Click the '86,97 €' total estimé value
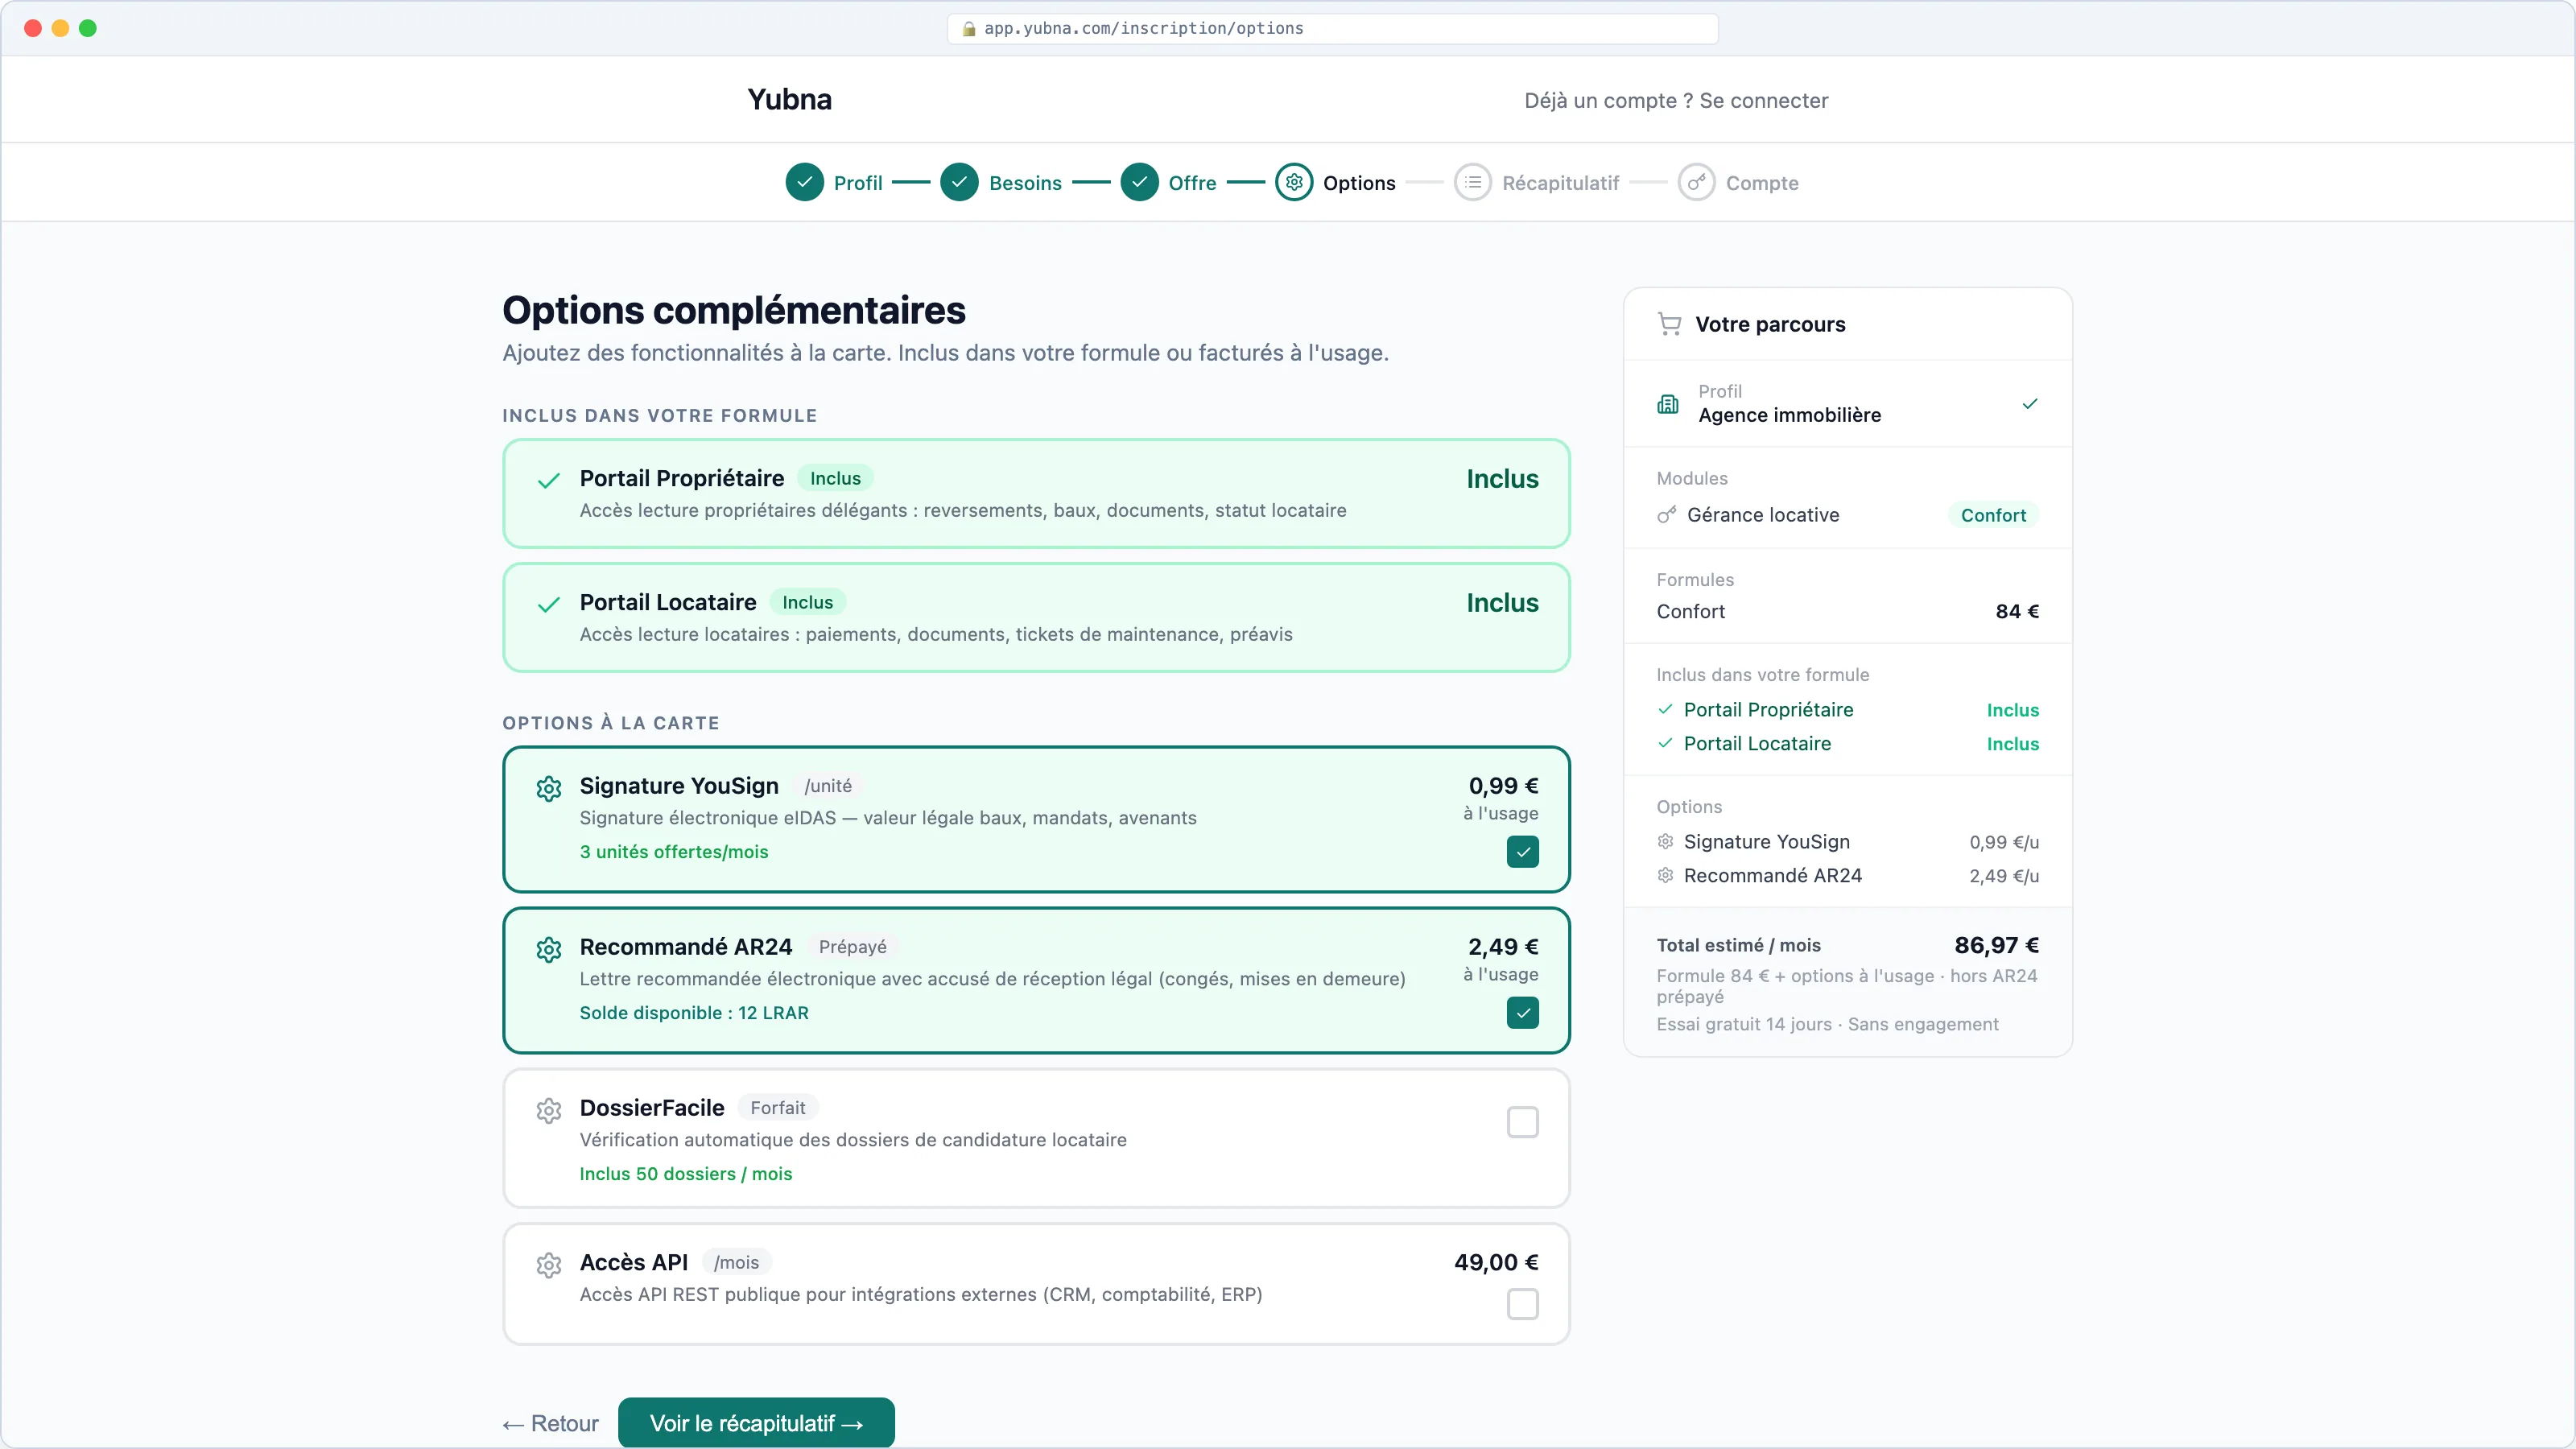Viewport: 2576px width, 1449px height. point(1996,944)
